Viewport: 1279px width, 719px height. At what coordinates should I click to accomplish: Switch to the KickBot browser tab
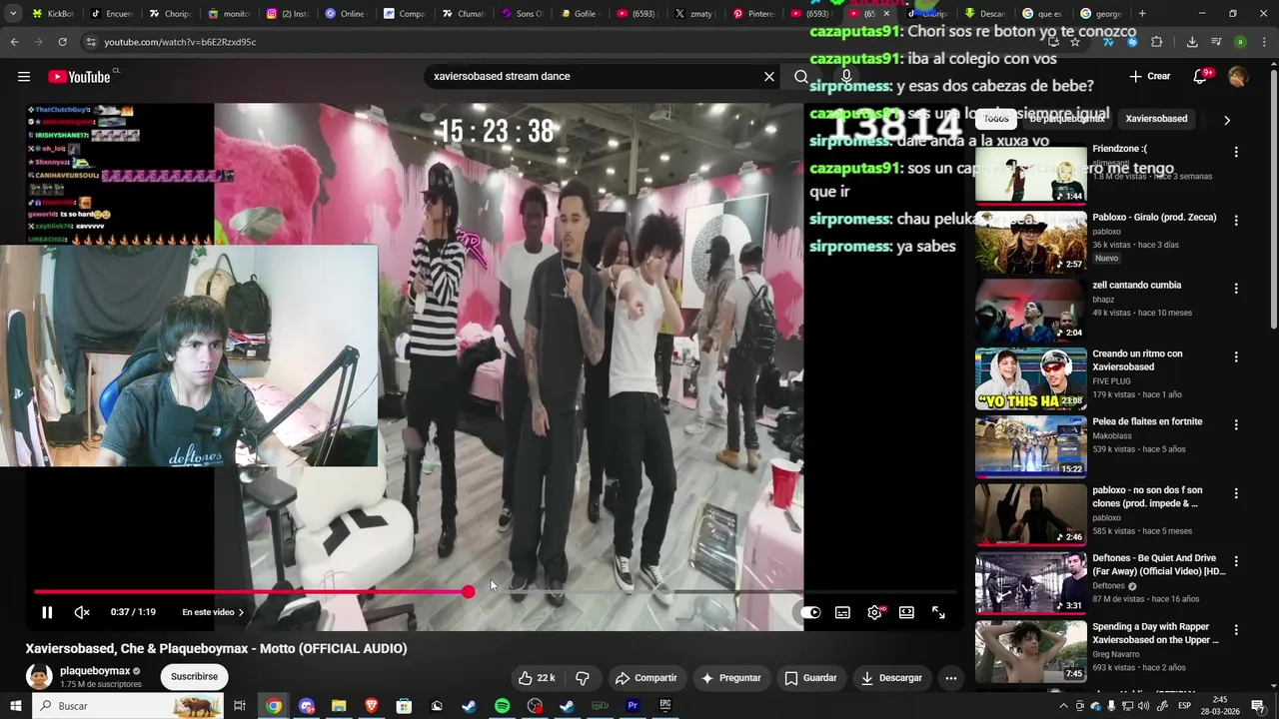[x=52, y=14]
